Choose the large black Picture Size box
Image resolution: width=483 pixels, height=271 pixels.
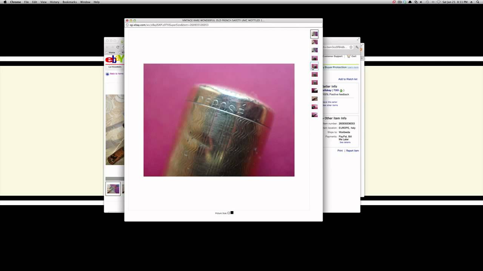[232, 213]
